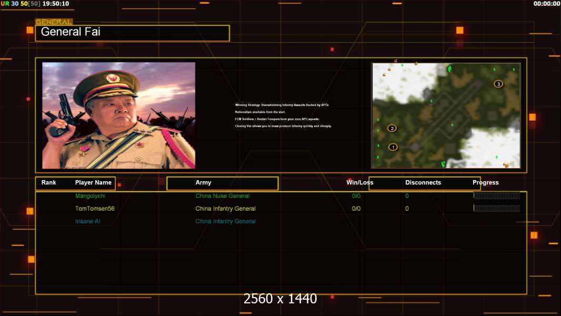The height and width of the screenshot is (316, 561).
Task: Click the green supply cluster at minimap bottom
Action: pos(443,164)
